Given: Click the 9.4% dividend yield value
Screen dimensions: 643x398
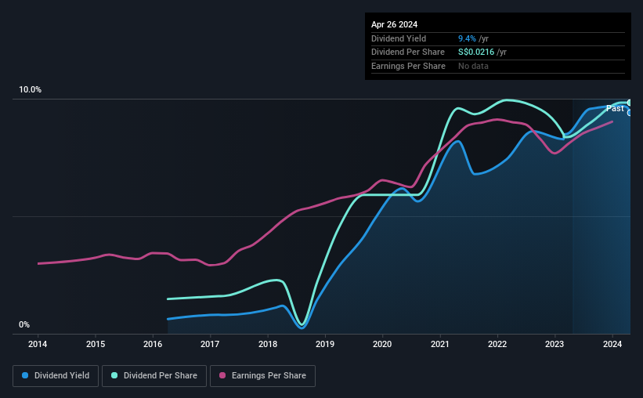Looking at the screenshot, I should [467, 38].
